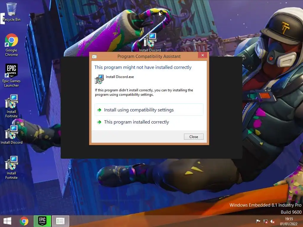Open the Recycle Bin desktop icon
The image size is (303, 227).
[x=12, y=12]
